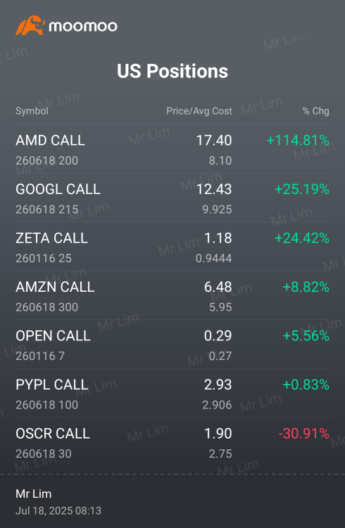Click the Jul 18, 2025 08:13 timestamp
The width and height of the screenshot is (345, 528).
click(x=58, y=510)
